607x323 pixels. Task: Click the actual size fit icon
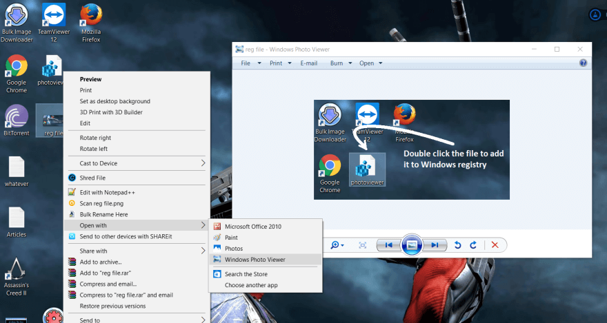tap(362, 245)
